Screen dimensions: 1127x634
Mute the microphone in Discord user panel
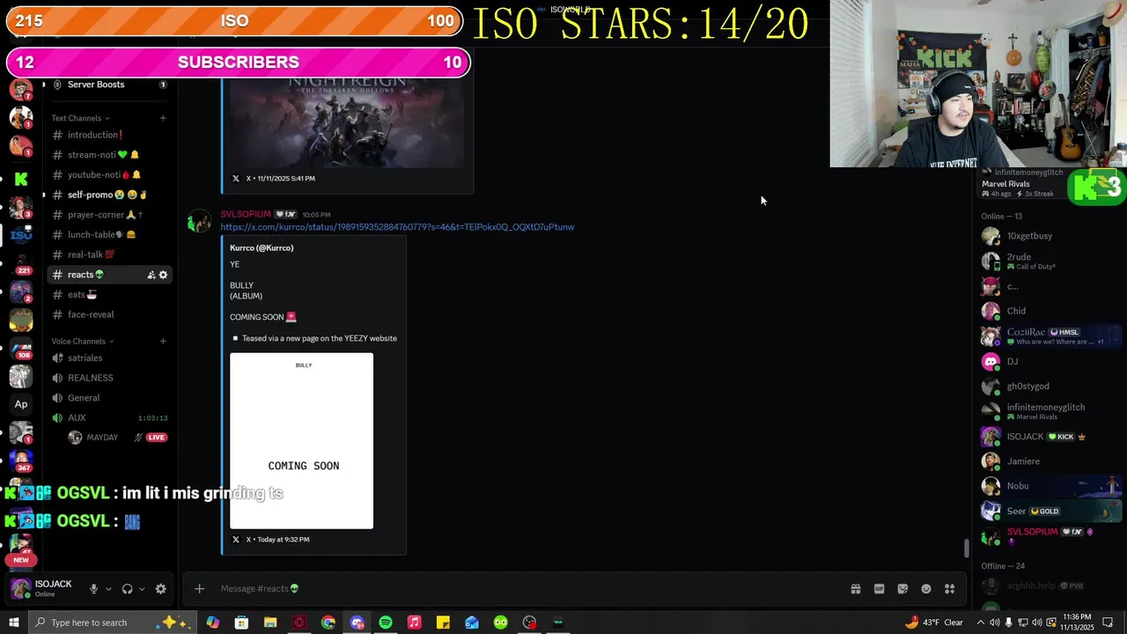tap(93, 589)
